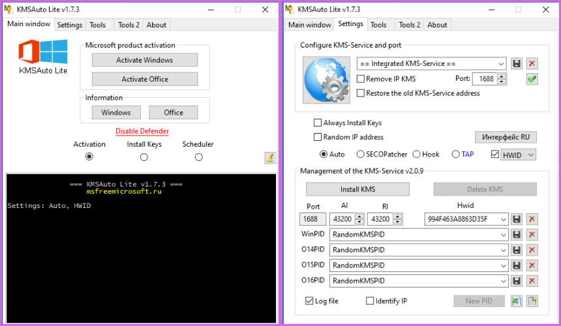Click the green checkmark beside the Port field
This screenshot has height=326, width=561.
[532, 79]
